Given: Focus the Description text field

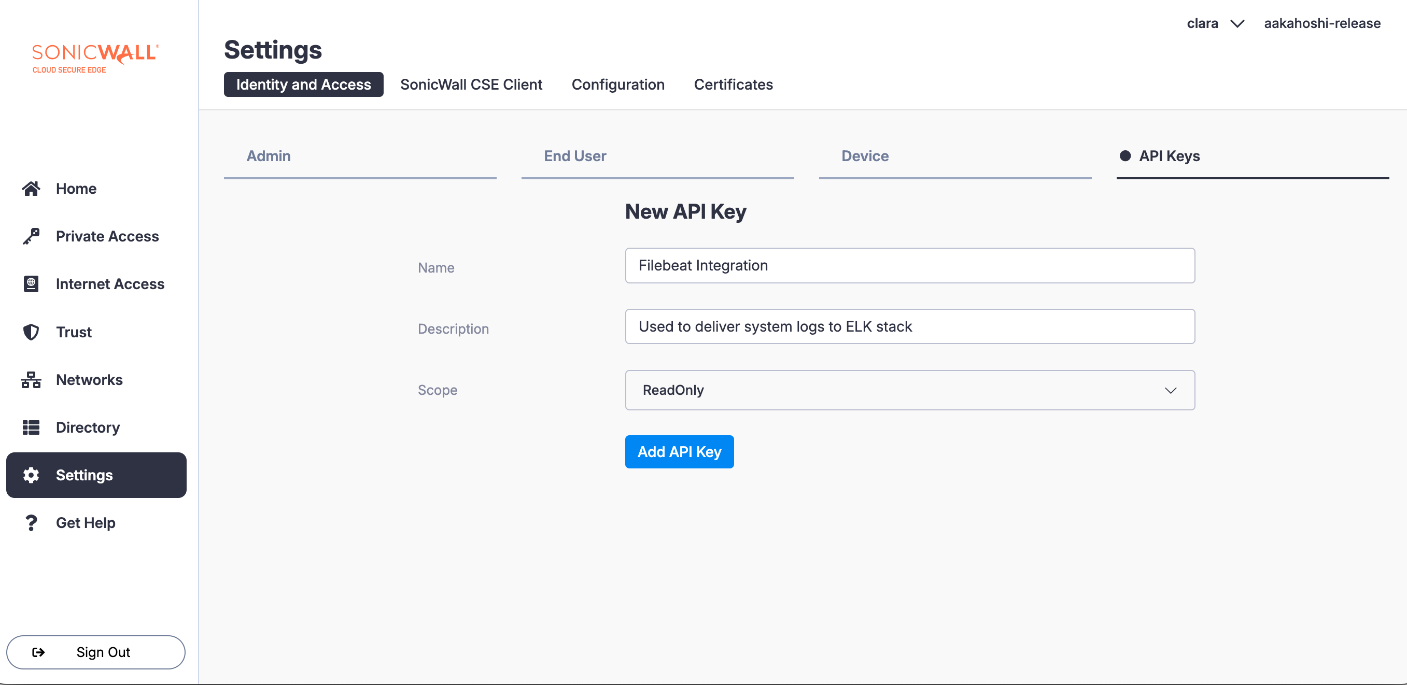Looking at the screenshot, I should pos(909,326).
